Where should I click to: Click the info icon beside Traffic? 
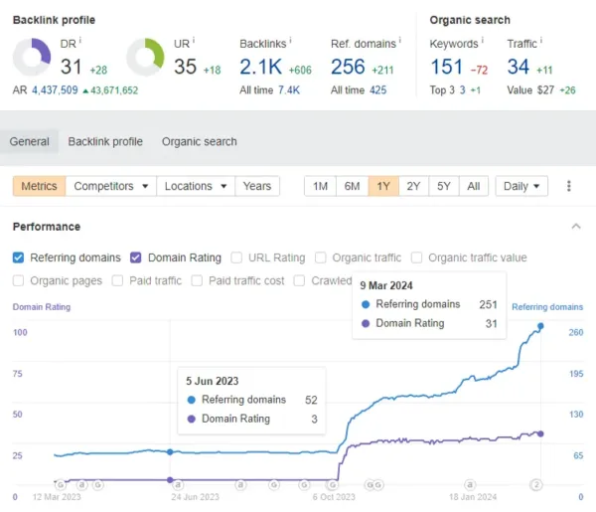click(x=541, y=40)
